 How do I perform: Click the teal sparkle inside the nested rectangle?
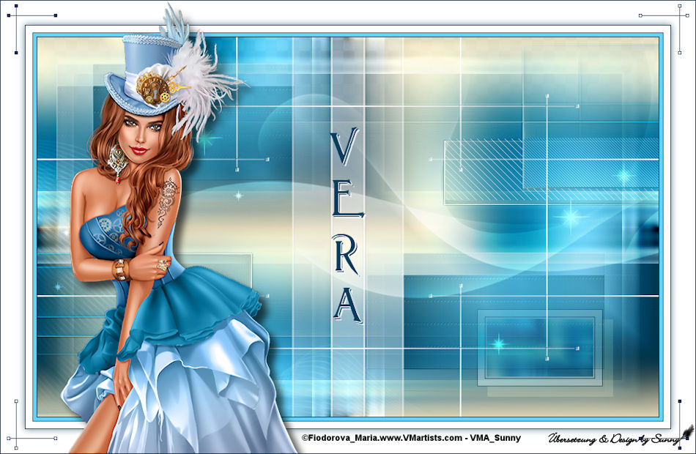pyautogui.click(x=498, y=343)
